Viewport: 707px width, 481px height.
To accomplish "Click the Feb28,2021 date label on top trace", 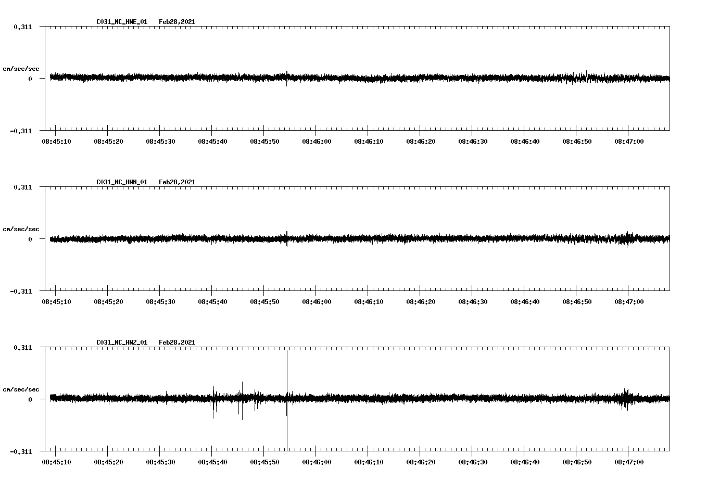I will click(x=177, y=22).
